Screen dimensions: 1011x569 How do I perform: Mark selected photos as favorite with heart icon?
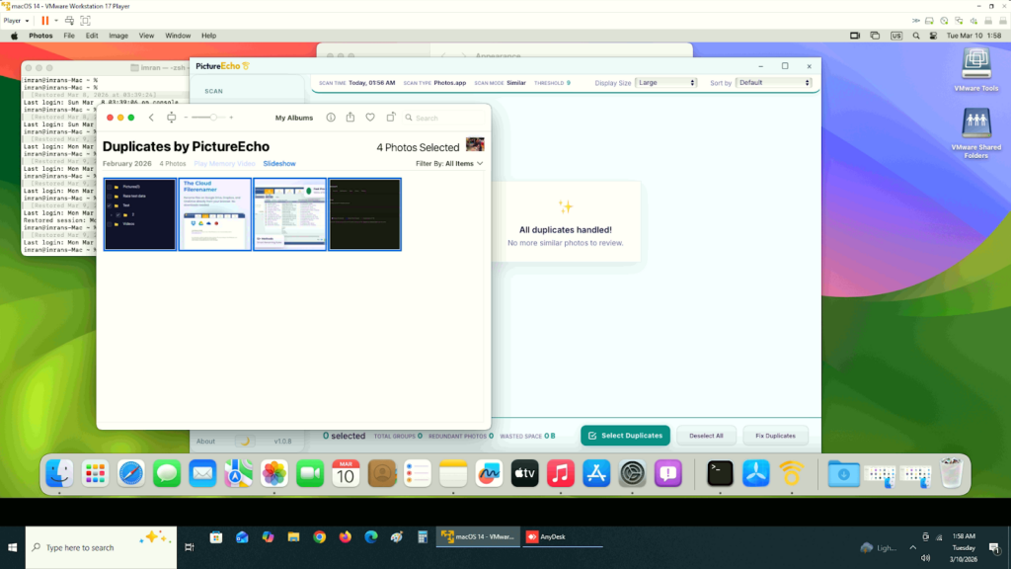click(x=370, y=118)
